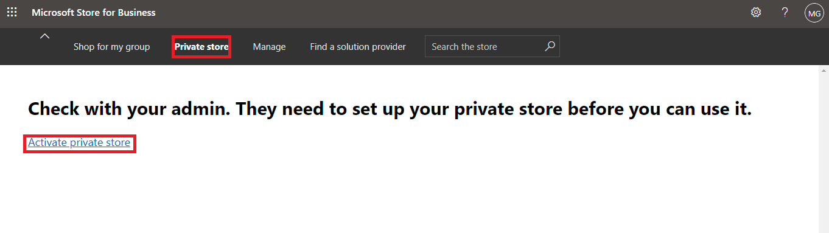
Task: Click the Activate private store link
Action: 79,143
